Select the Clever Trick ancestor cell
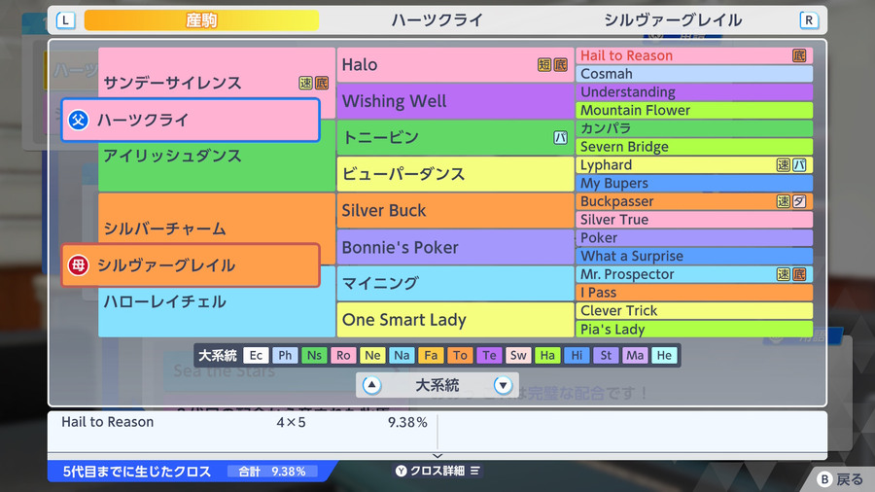Image resolution: width=875 pixels, height=492 pixels. click(694, 311)
